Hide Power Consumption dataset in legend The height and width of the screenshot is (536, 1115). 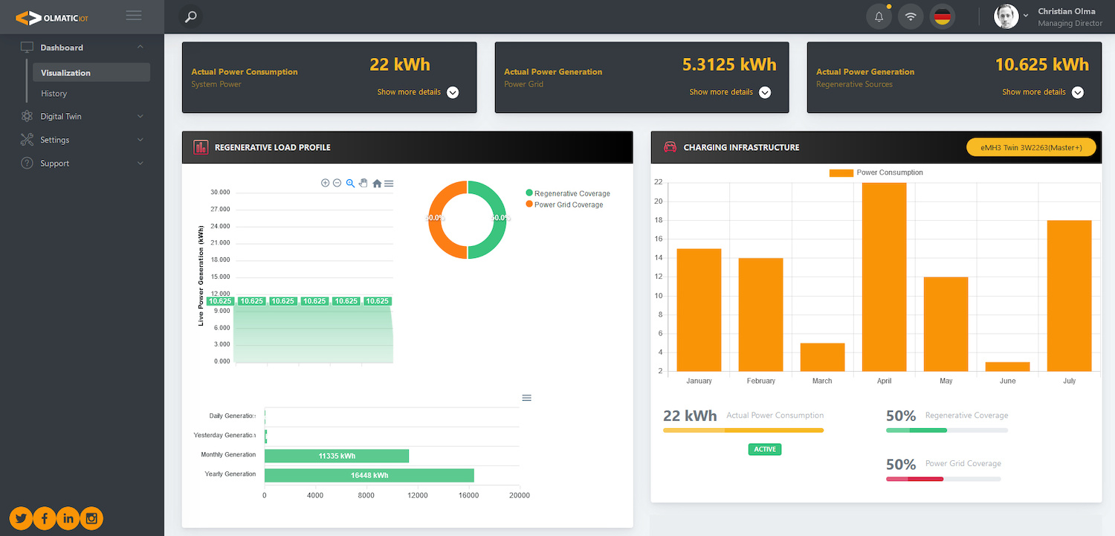(876, 172)
